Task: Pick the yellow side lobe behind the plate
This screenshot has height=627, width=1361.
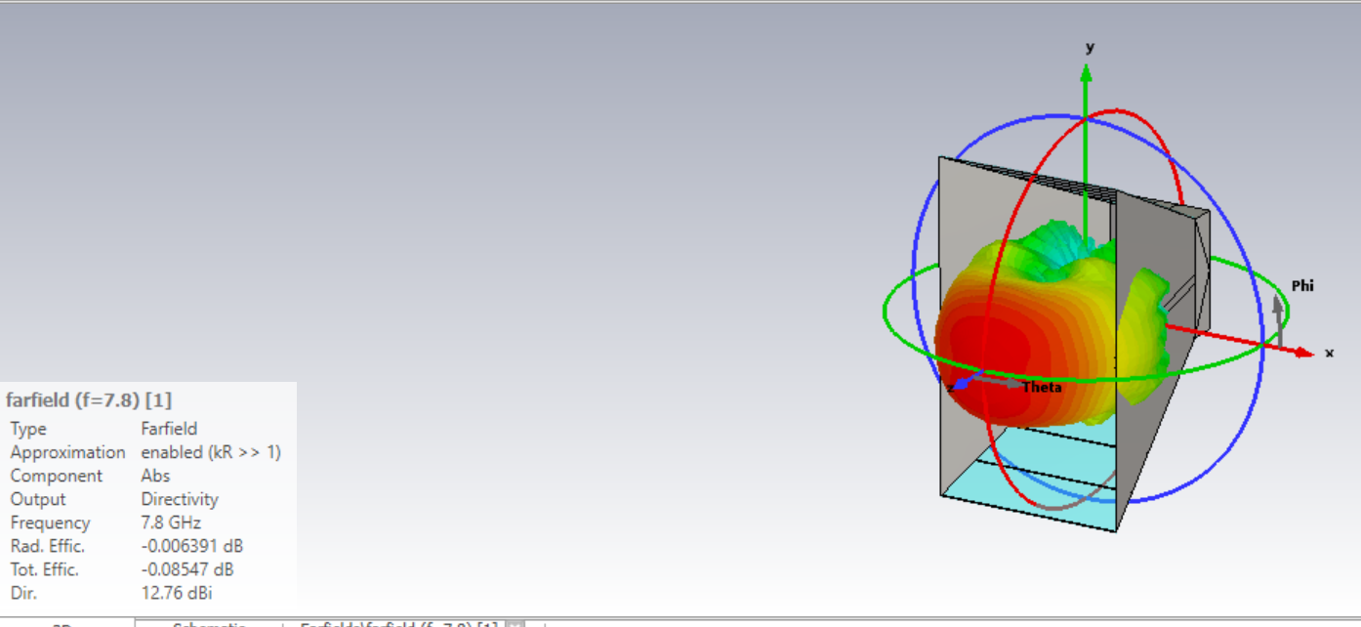Action: click(x=1142, y=332)
